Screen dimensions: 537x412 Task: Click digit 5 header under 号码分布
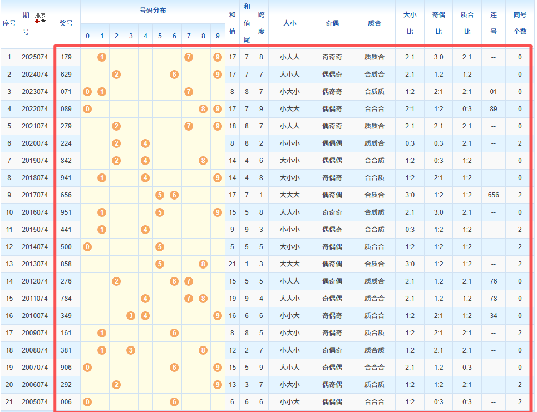click(160, 36)
